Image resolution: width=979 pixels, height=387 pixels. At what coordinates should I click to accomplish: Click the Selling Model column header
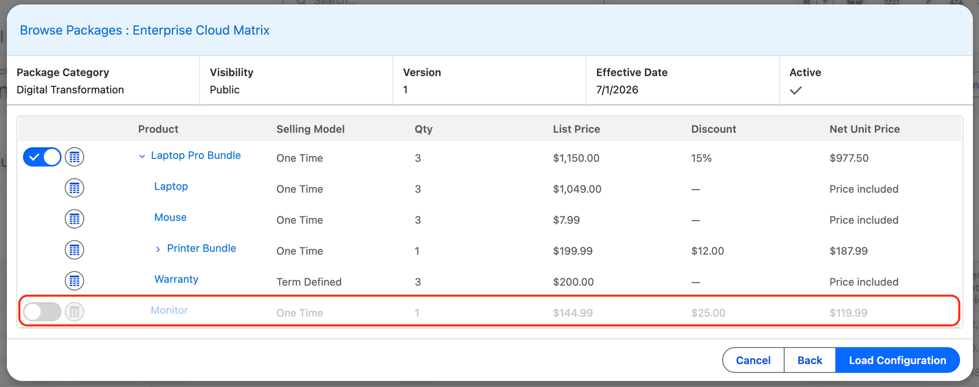[310, 129]
